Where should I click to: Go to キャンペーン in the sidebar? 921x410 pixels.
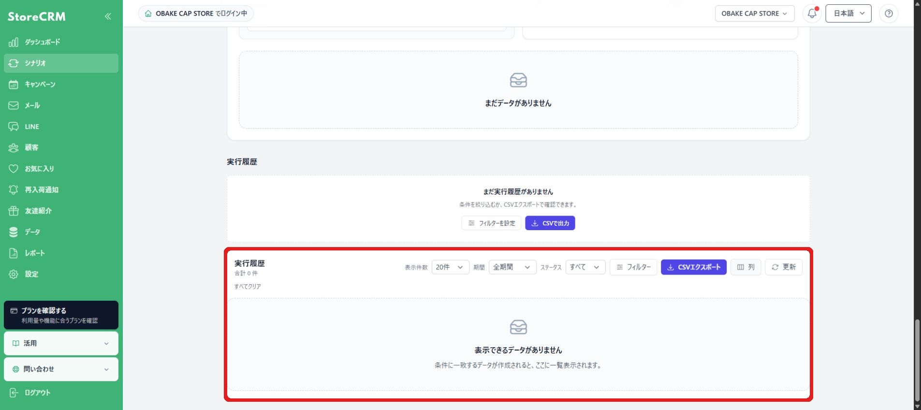[61, 84]
